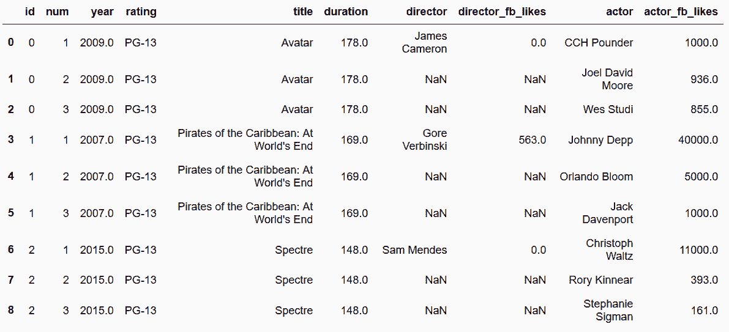Click the 'director_fb_likes' column header
This screenshot has width=729, height=332.
(502, 13)
